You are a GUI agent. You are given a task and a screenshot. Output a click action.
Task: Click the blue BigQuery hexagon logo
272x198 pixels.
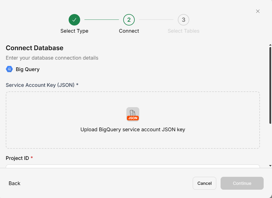(9, 69)
